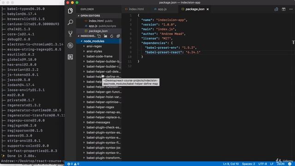
Task: Open index.html in Open Editors list
Action: (99, 21)
